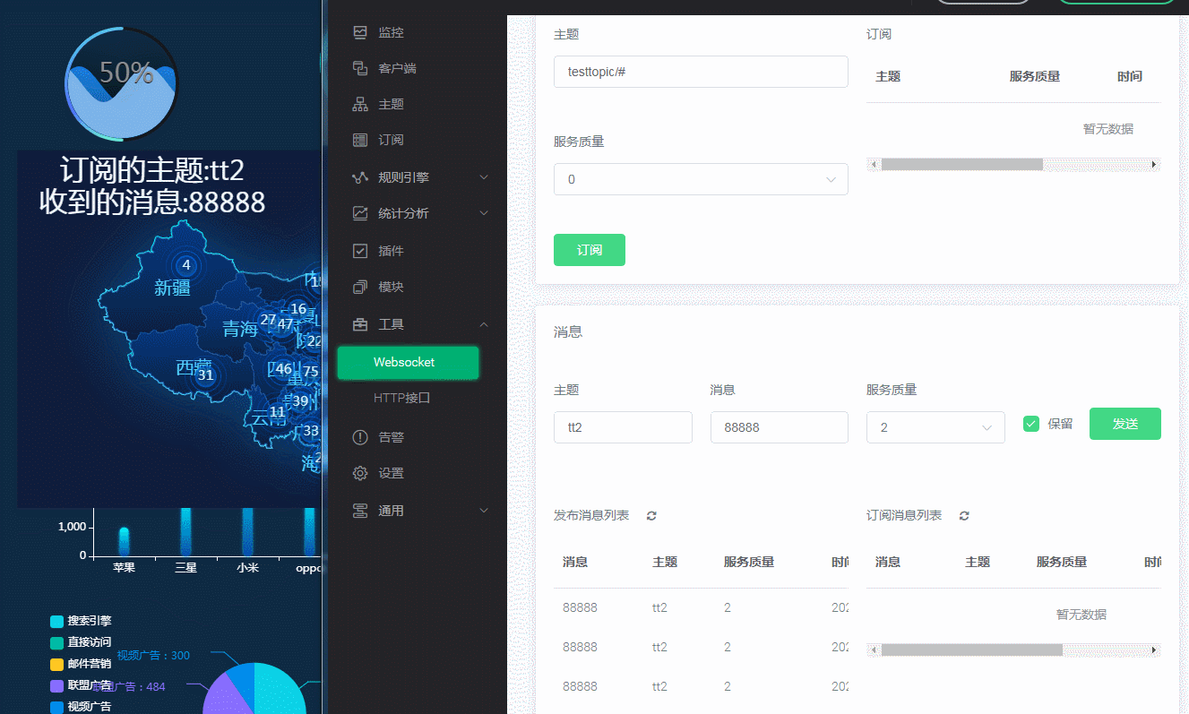Click the 告警 alert icon
Image resolution: width=1189 pixels, height=714 pixels.
pos(360,437)
